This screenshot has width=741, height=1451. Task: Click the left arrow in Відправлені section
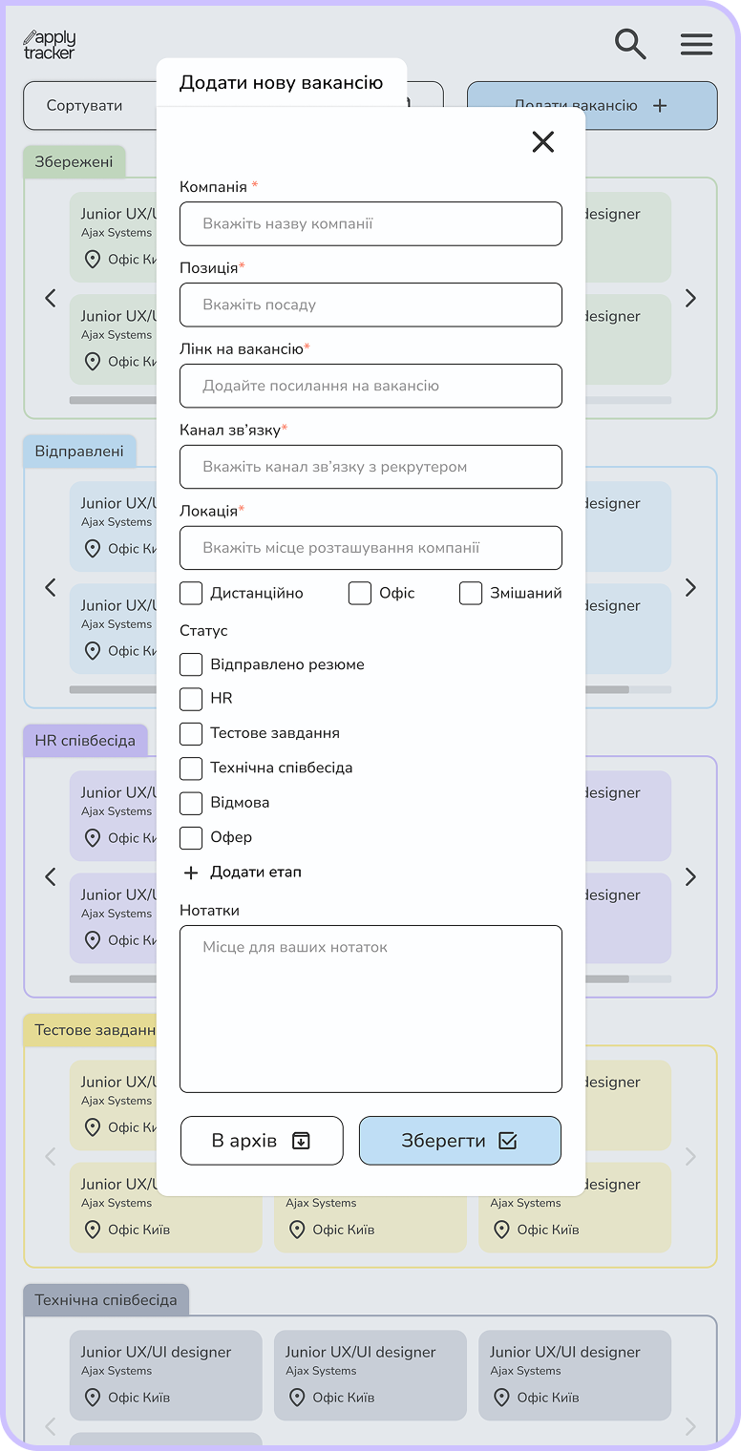(50, 587)
